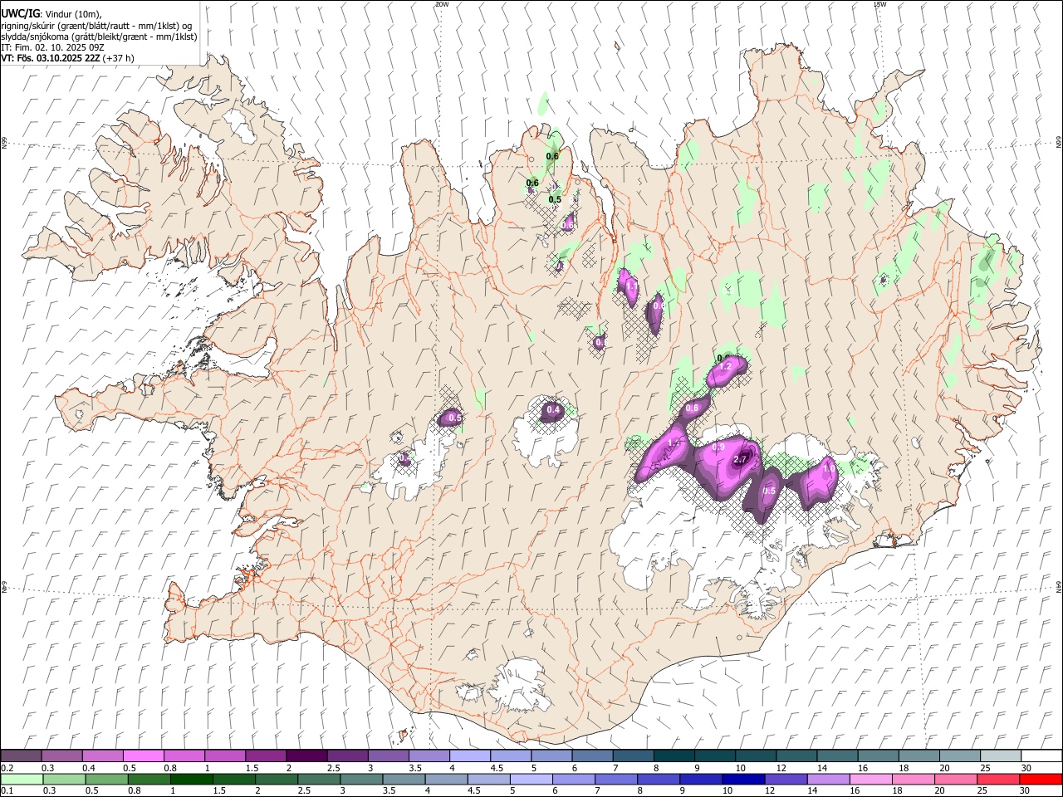
Task: Click the '0.9' value beside the 2.7 peak
Action: coord(718,447)
